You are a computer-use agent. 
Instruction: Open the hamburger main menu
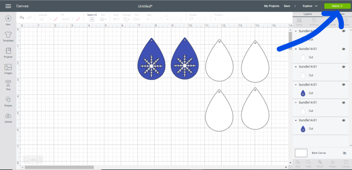[8, 6]
